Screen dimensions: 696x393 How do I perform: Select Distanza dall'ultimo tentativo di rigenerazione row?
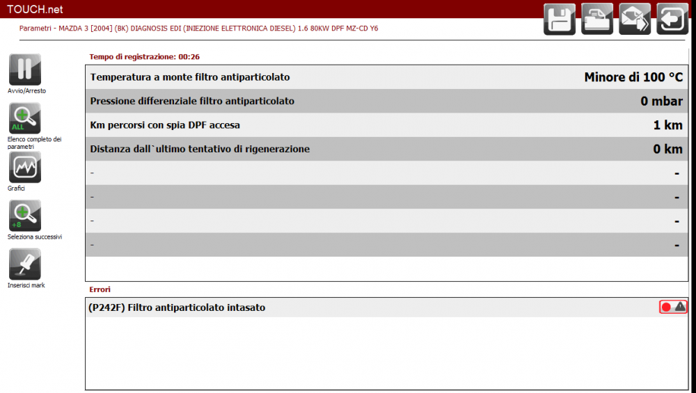[x=200, y=149]
